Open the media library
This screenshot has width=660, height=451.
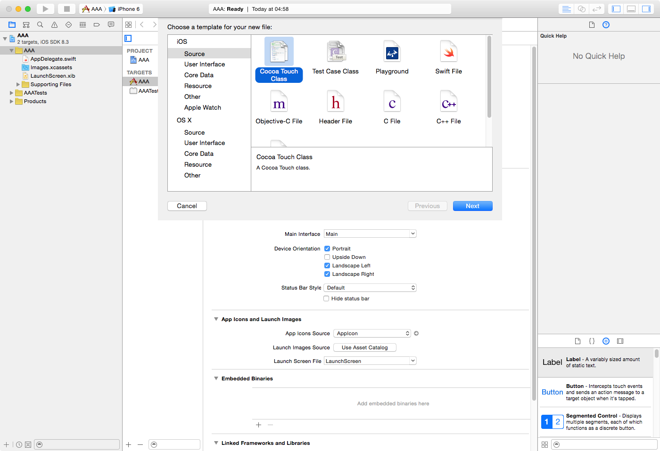[x=620, y=341]
